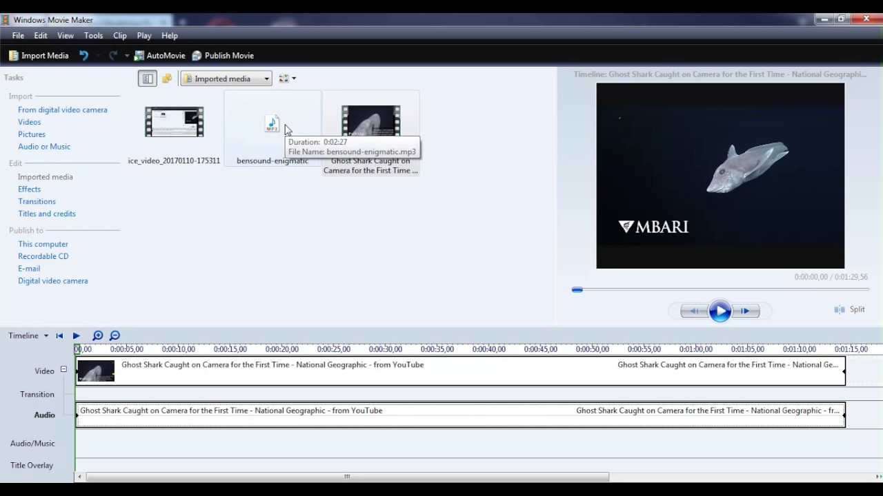
Task: Click the collections folder icon
Action: (x=167, y=79)
